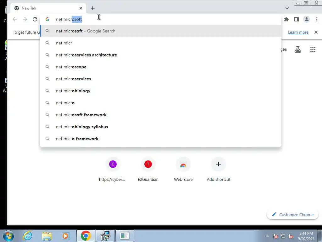Launch Internet Explorer from the taskbar
This screenshot has height=242, width=322.
click(x=28, y=236)
